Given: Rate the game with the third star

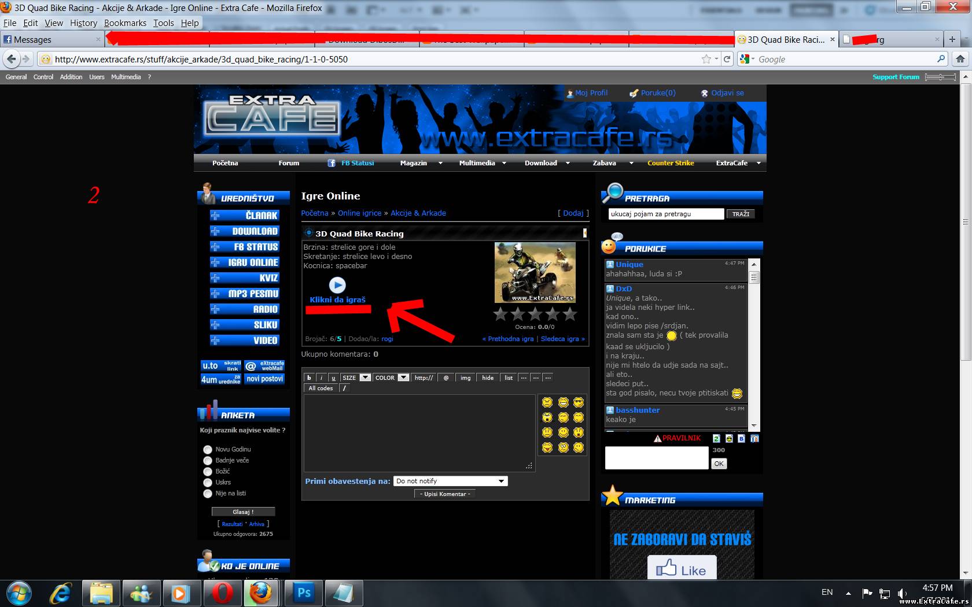Looking at the screenshot, I should tap(535, 314).
